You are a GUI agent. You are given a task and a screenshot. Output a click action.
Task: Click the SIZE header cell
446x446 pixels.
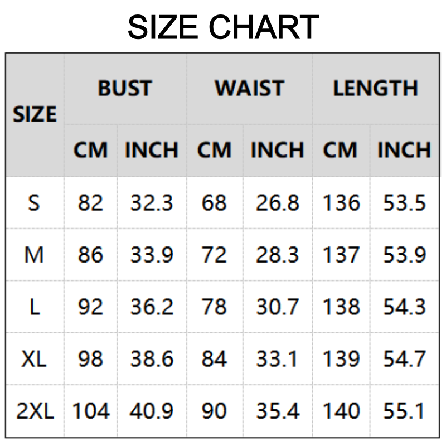click(x=35, y=115)
